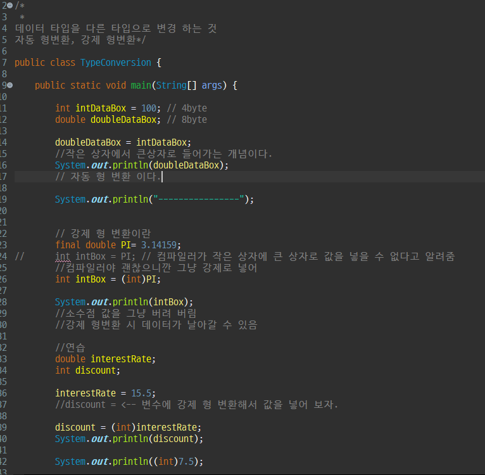Click the 'main' method name

(x=141, y=85)
